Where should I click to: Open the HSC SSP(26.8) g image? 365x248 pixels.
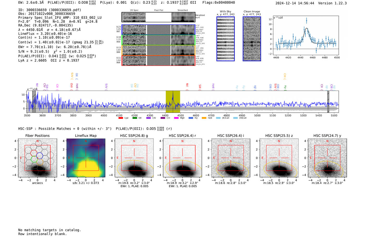point(134,158)
